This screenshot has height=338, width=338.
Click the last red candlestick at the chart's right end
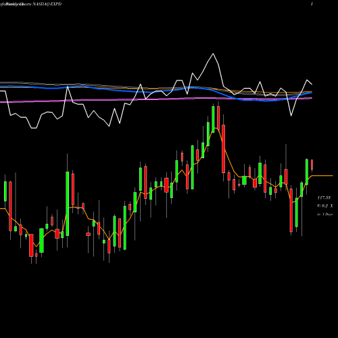pos(312,165)
